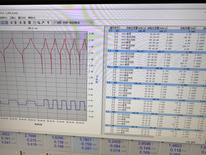Click the question mark help icon
This screenshot has height=155, width=206.
48,23
